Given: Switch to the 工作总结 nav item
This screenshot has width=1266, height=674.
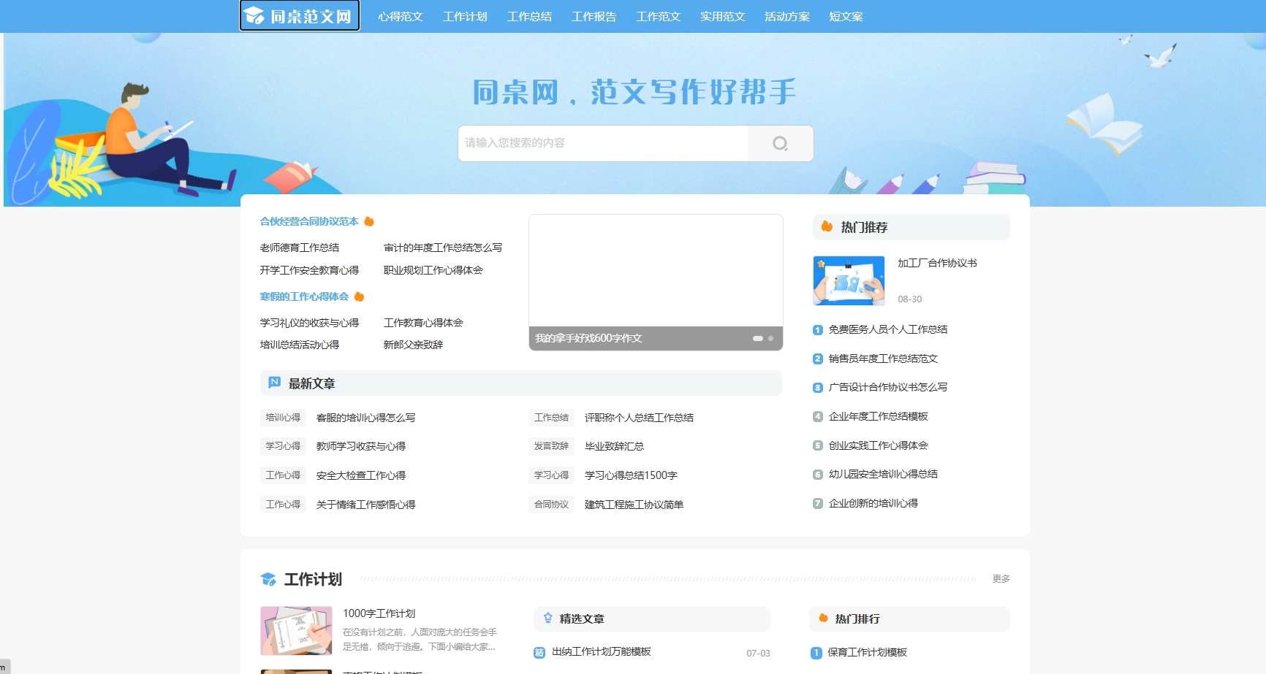Looking at the screenshot, I should tap(530, 16).
